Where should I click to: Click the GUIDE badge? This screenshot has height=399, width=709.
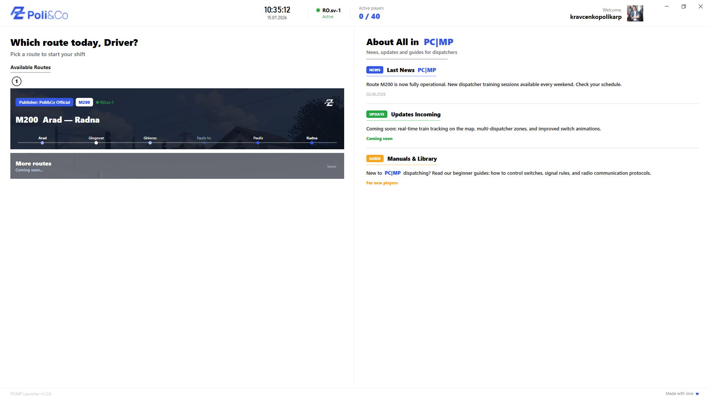(x=375, y=158)
